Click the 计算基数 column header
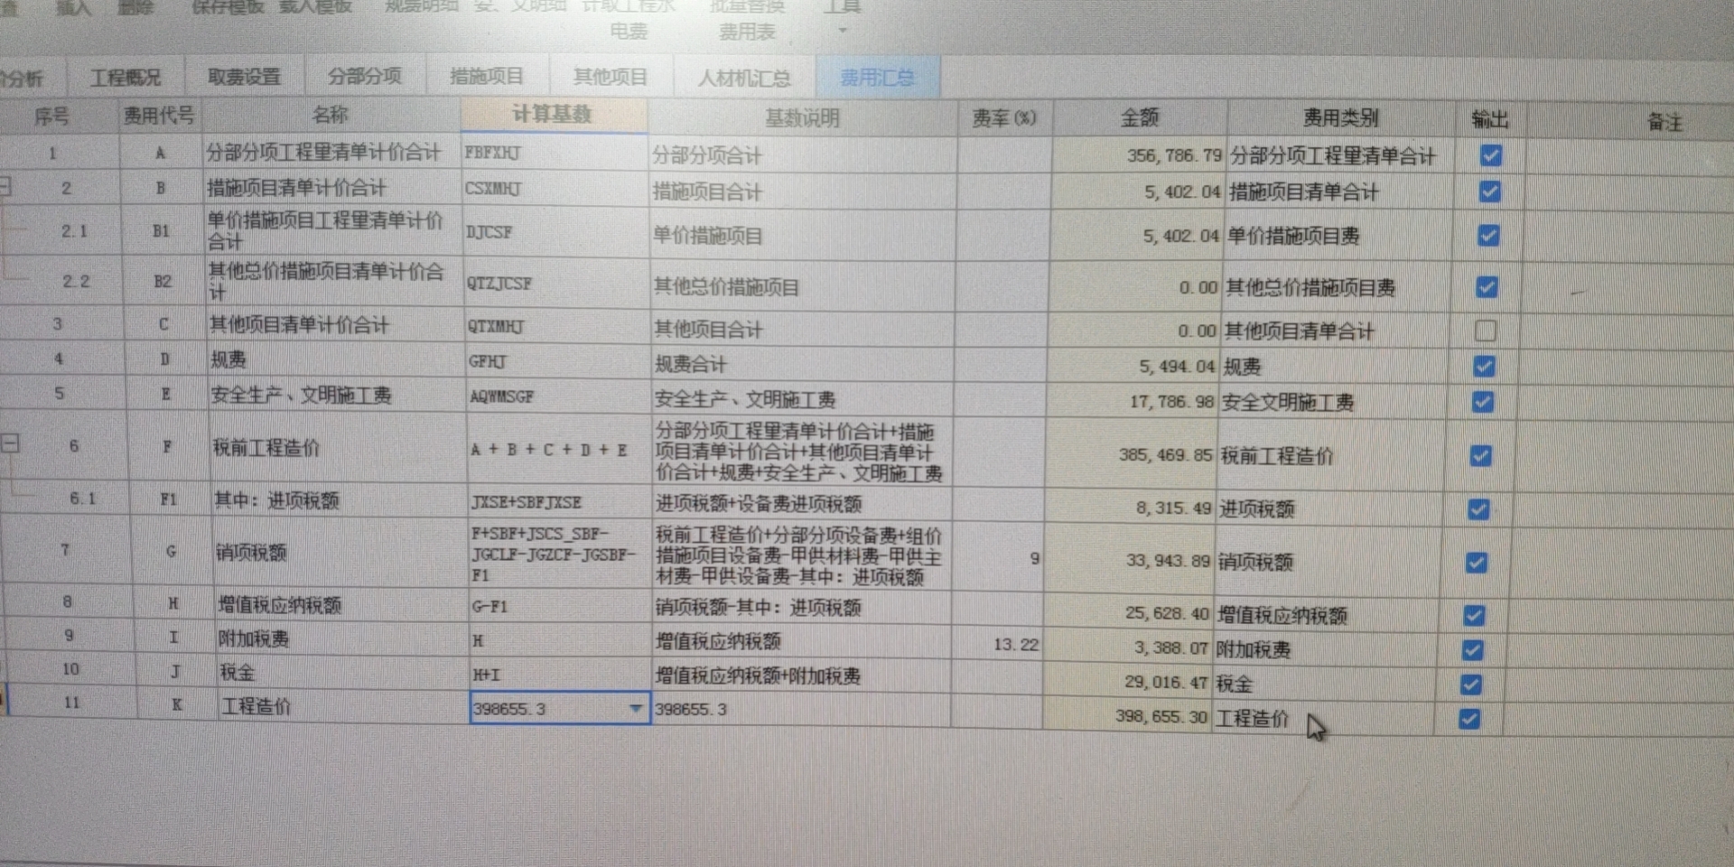 pos(553,115)
